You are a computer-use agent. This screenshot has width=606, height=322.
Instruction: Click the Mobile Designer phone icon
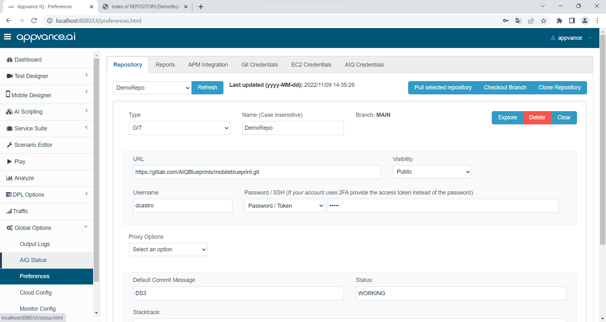8,94
